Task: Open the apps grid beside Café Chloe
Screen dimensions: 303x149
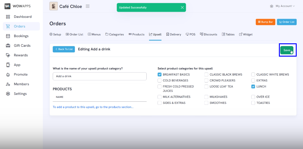Action: click(88, 6)
